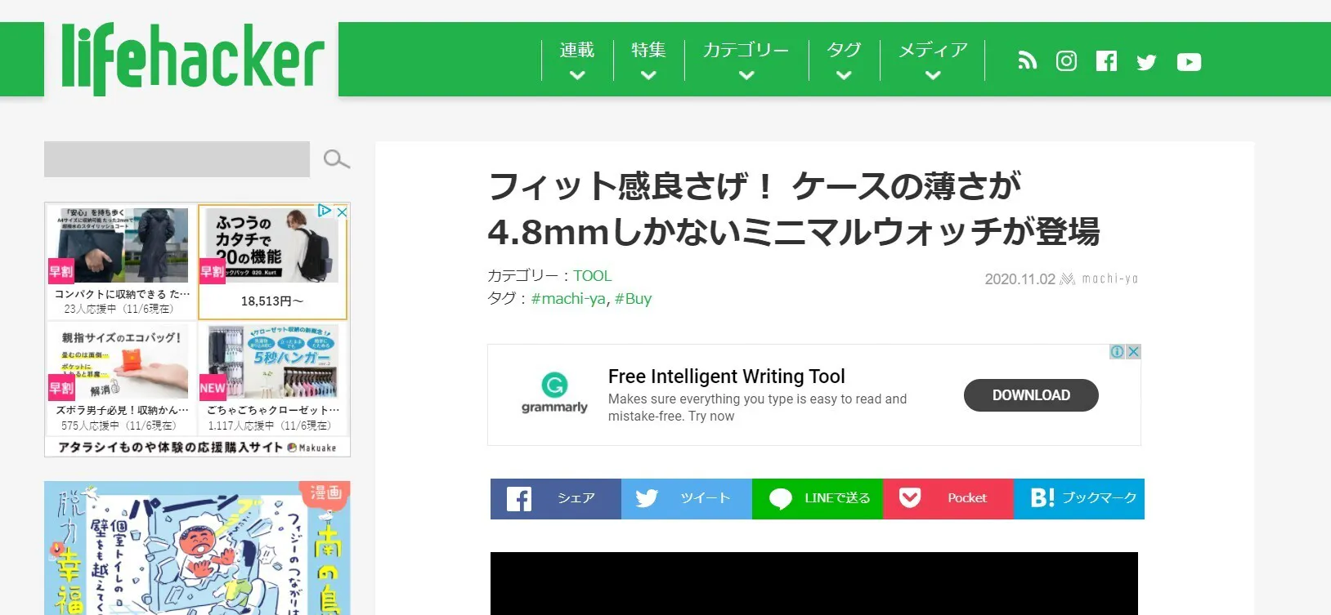
Task: Click the DOWNLOAD button in Grammarly ad
Action: (x=1031, y=395)
